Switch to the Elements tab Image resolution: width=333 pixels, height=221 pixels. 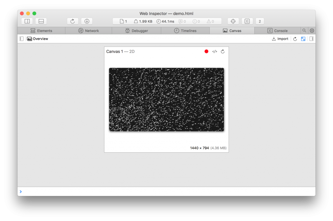click(41, 31)
